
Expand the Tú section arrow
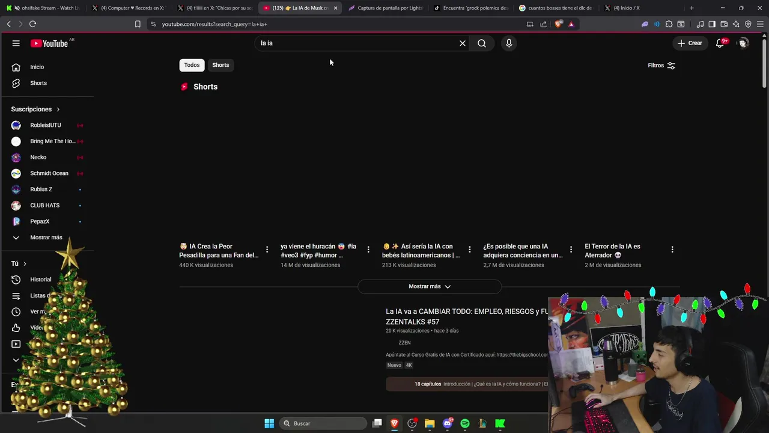(25, 263)
